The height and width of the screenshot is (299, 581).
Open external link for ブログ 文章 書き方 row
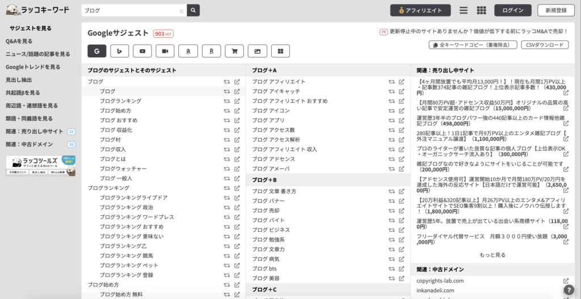401,191
